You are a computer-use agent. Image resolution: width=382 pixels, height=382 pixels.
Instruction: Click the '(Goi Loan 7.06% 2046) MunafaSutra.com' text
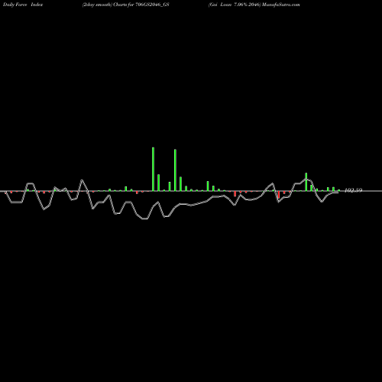[254, 5]
